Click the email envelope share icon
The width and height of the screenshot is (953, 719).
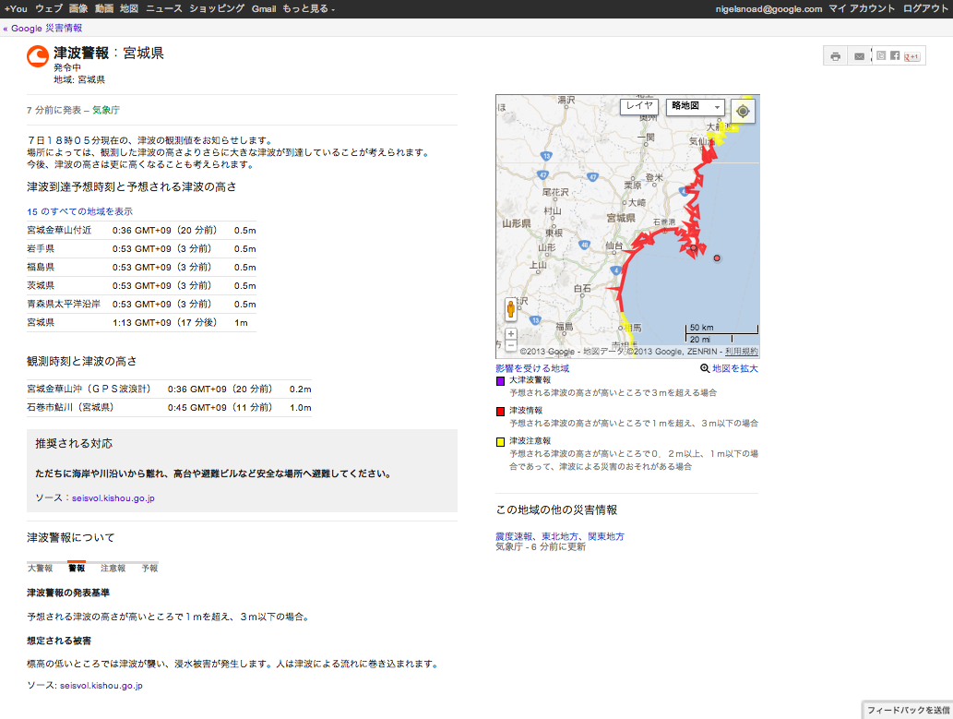pos(859,56)
